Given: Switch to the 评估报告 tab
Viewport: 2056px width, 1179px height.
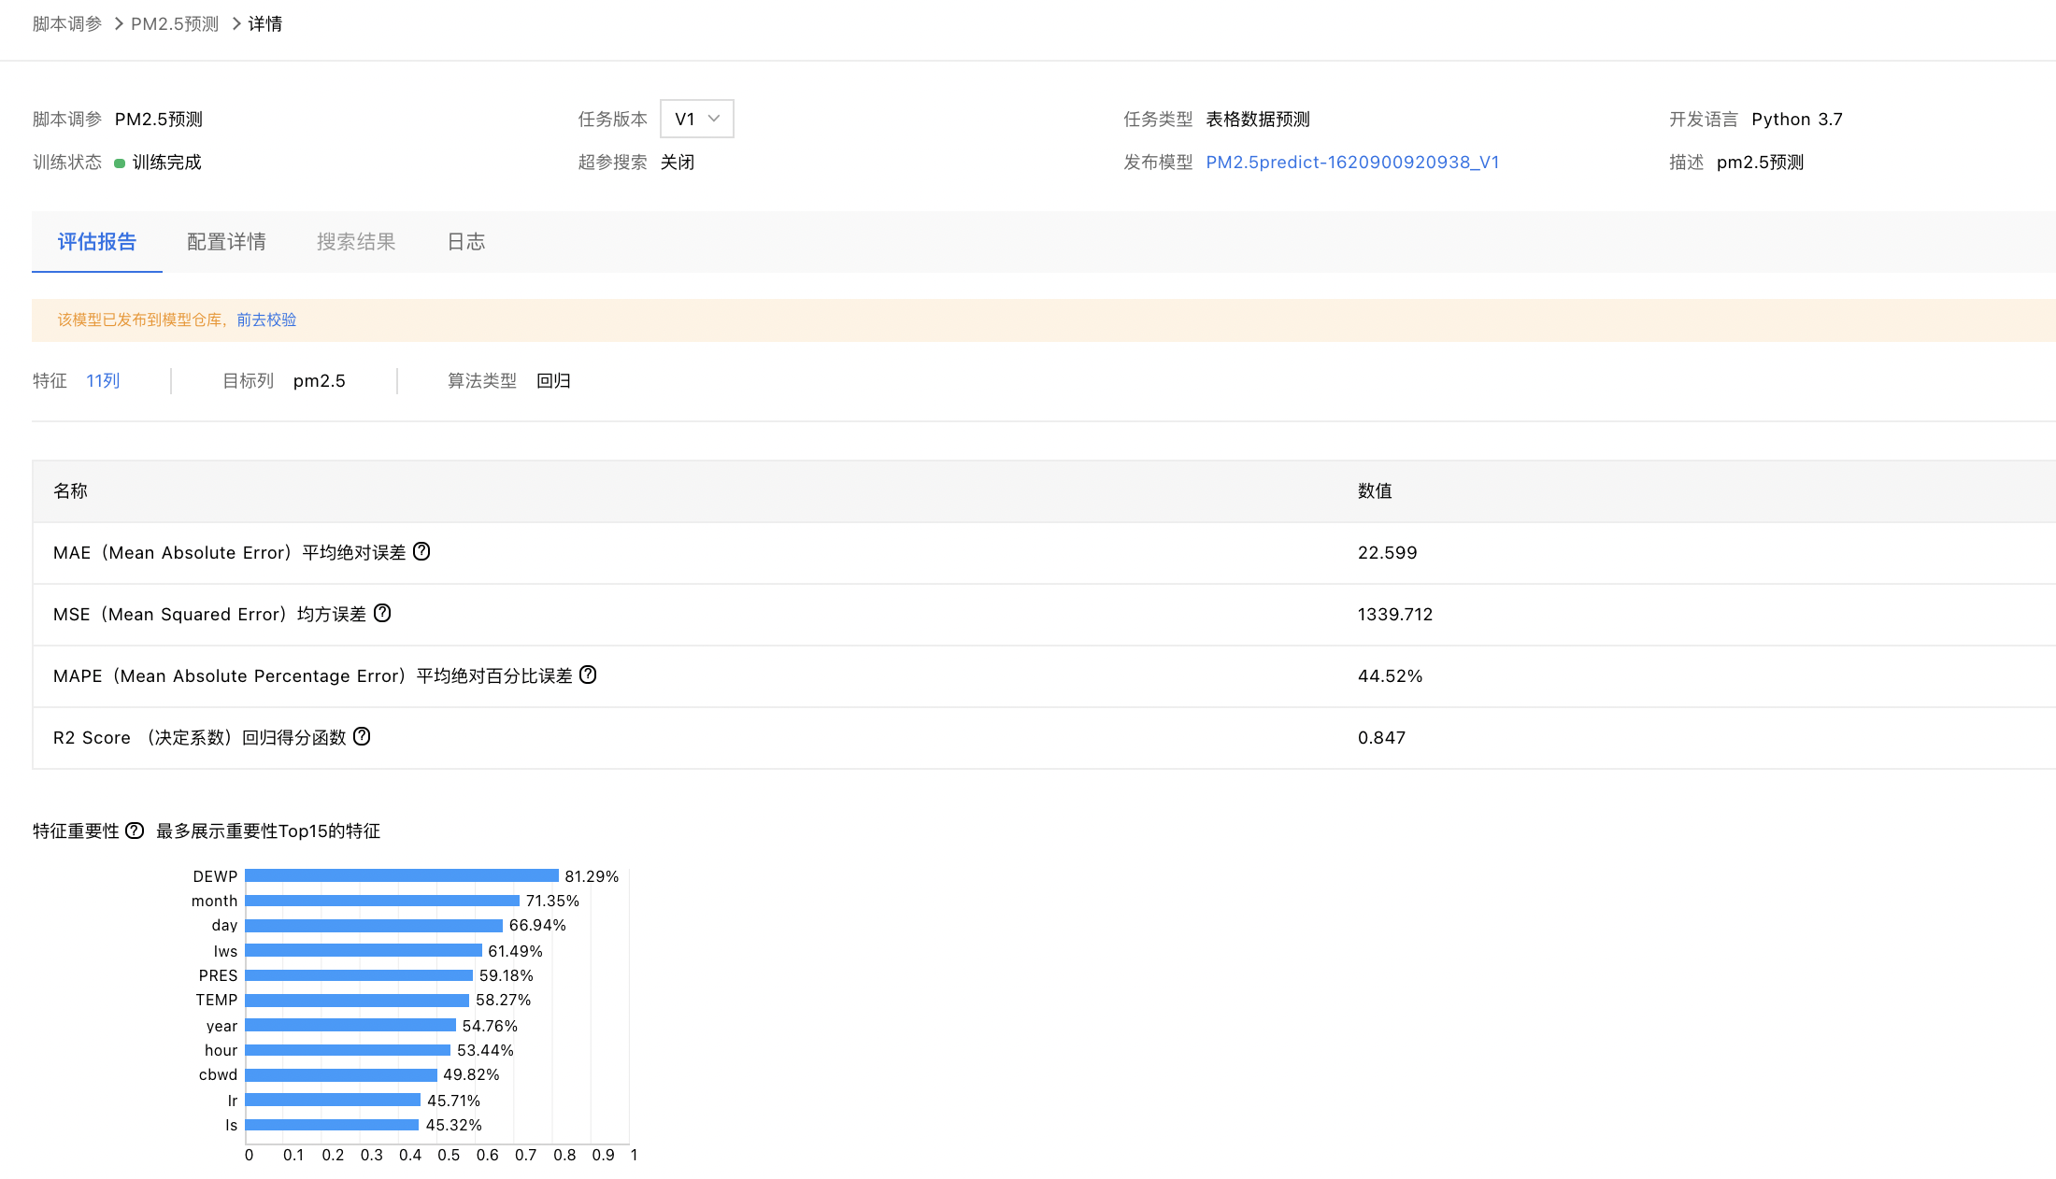Looking at the screenshot, I should point(97,242).
